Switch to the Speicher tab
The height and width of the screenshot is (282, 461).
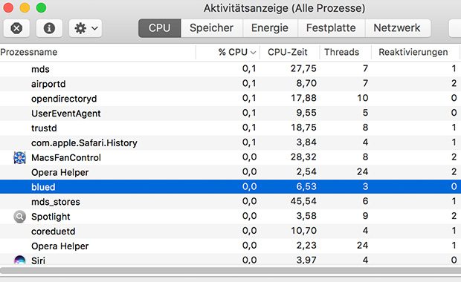click(x=212, y=28)
